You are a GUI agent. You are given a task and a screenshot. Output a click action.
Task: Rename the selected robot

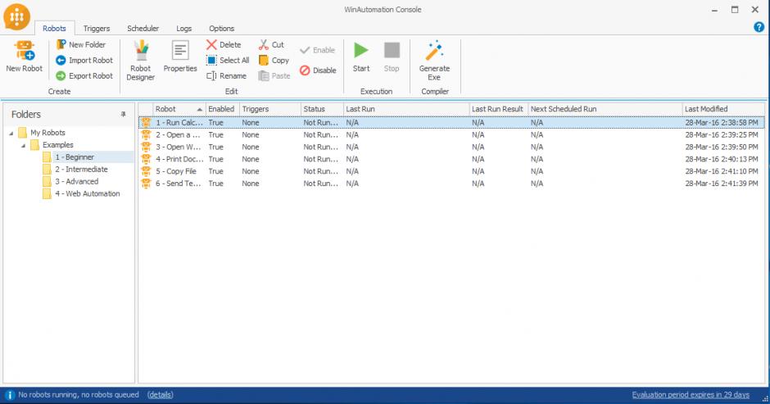[226, 75]
